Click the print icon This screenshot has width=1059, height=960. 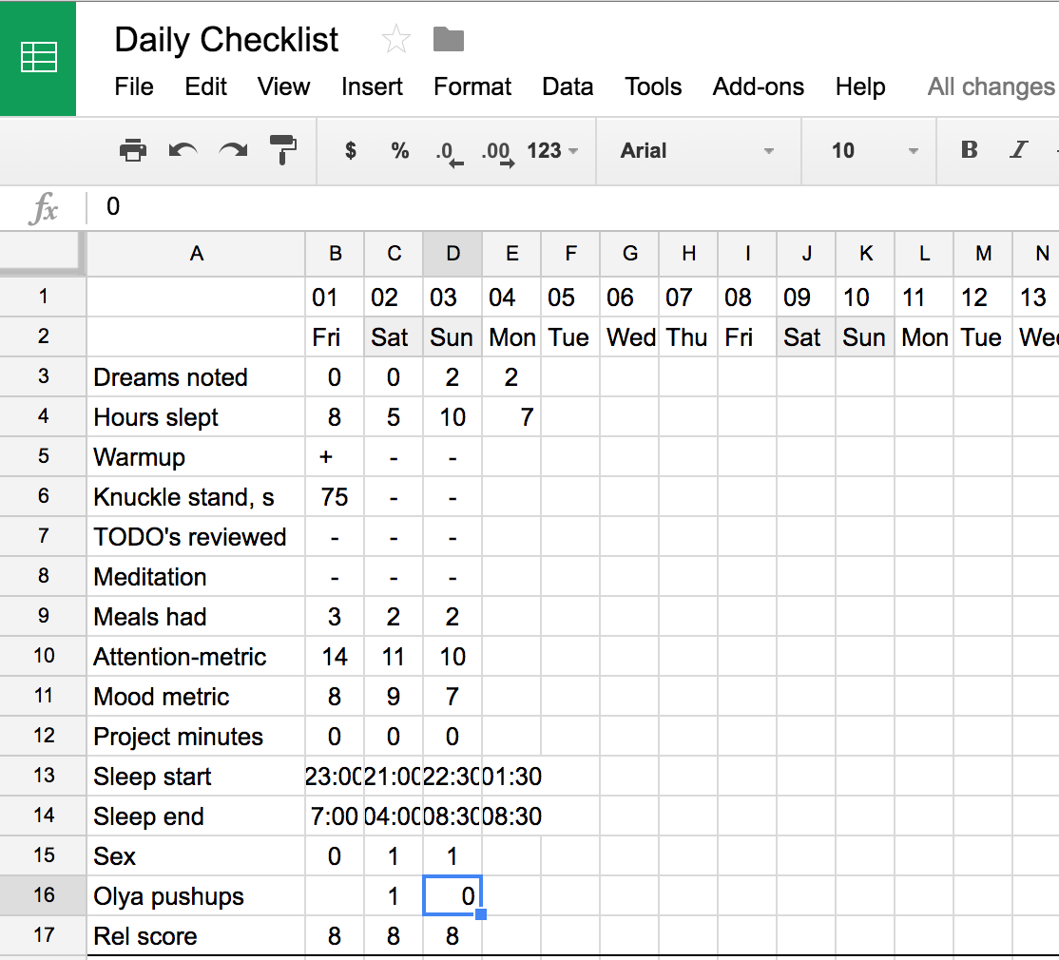point(133,150)
